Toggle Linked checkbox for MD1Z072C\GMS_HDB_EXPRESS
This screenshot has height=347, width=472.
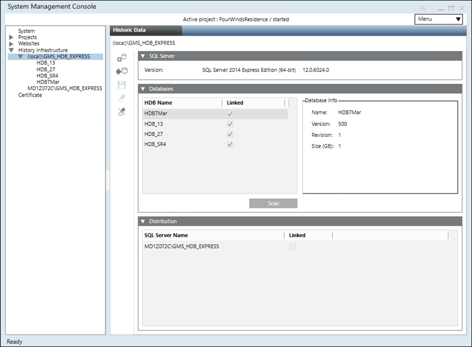[x=292, y=247]
